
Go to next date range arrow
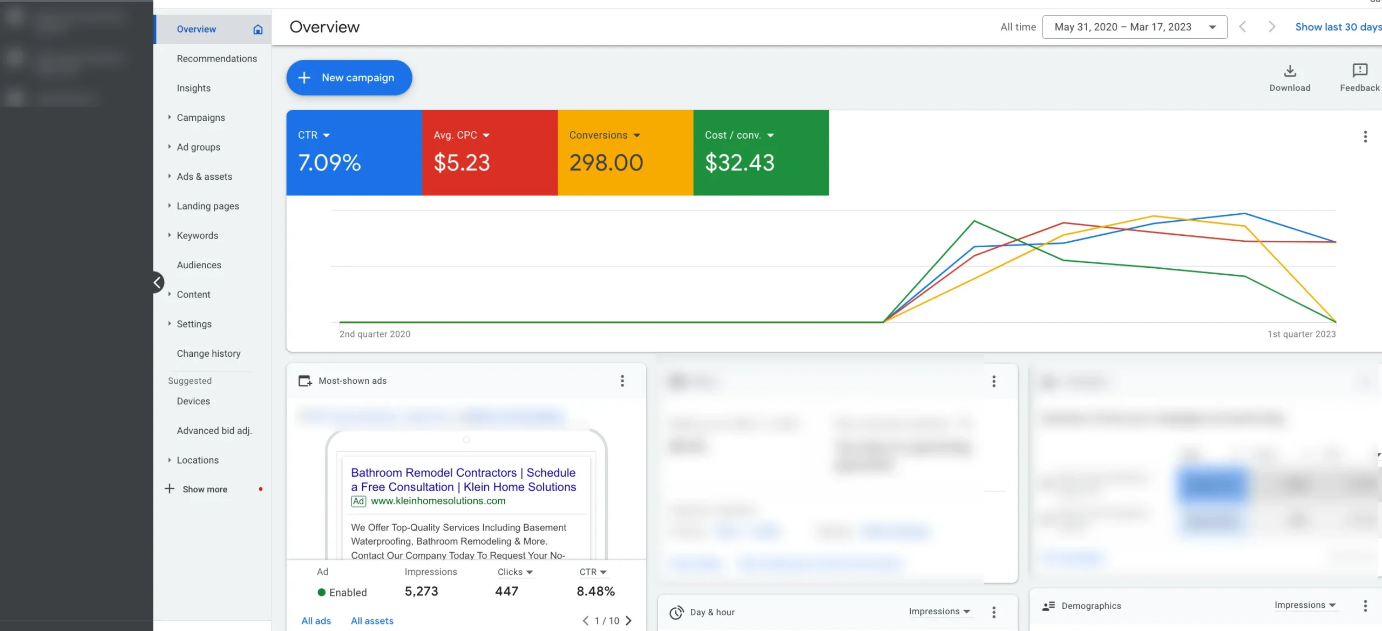pos(1271,27)
